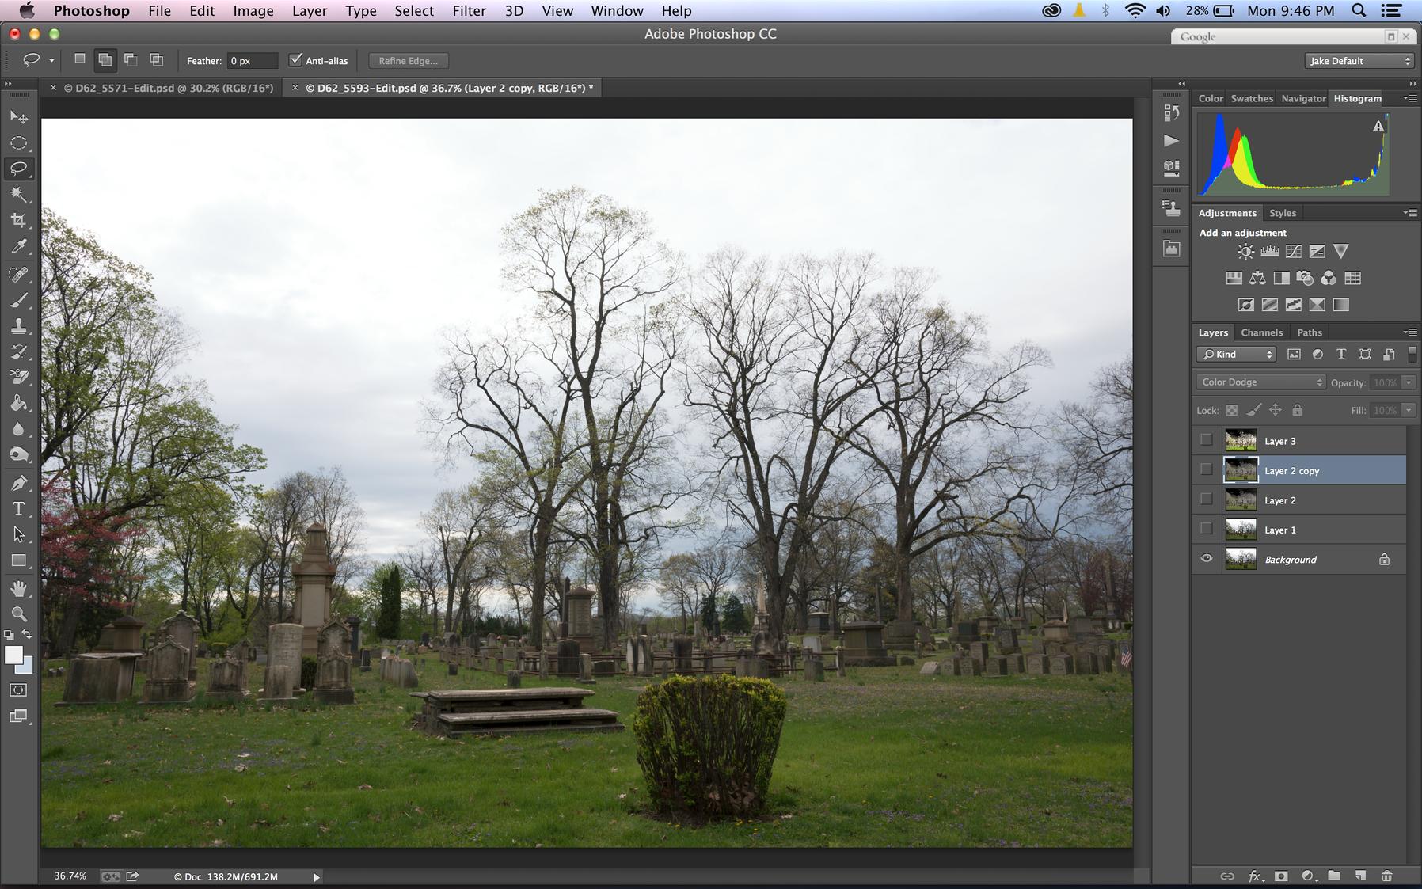Select the Crop tool
Screen dimensions: 1422x889
point(18,220)
